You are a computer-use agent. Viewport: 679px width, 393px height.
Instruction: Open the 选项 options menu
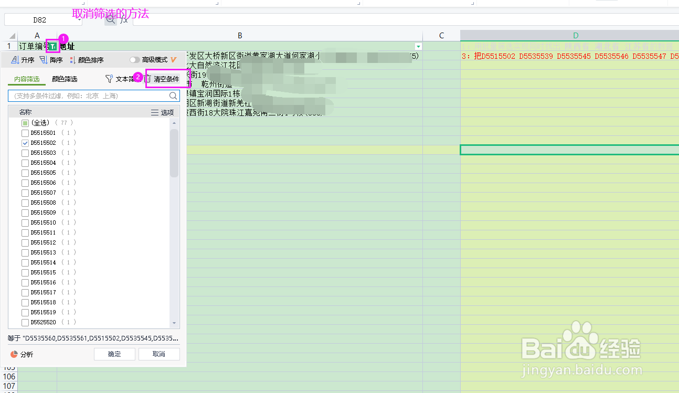(x=162, y=112)
